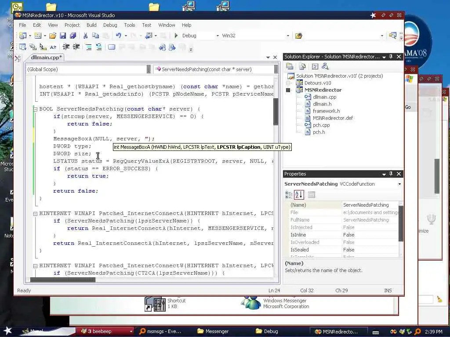Switch to Messenger folder taskbar button
The width and height of the screenshot is (450, 337).
[x=213, y=331]
